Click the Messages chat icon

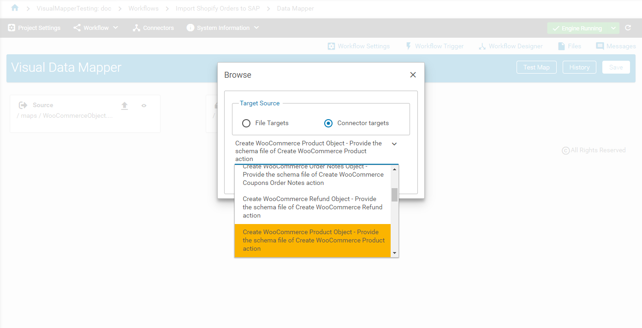coord(600,46)
